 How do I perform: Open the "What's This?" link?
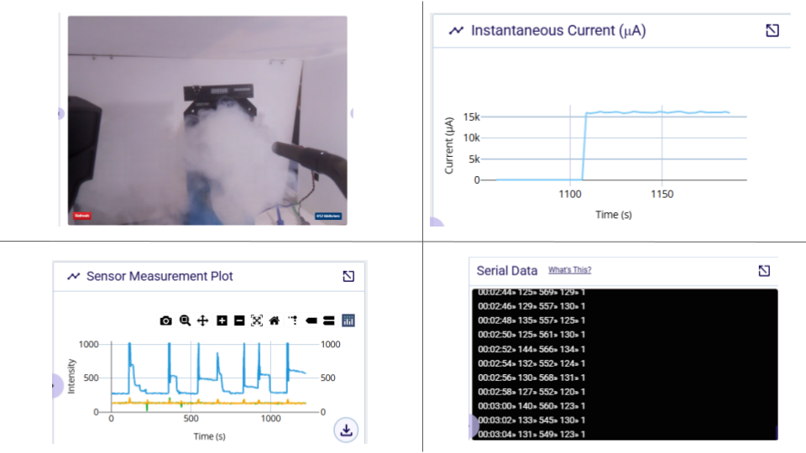(x=569, y=270)
